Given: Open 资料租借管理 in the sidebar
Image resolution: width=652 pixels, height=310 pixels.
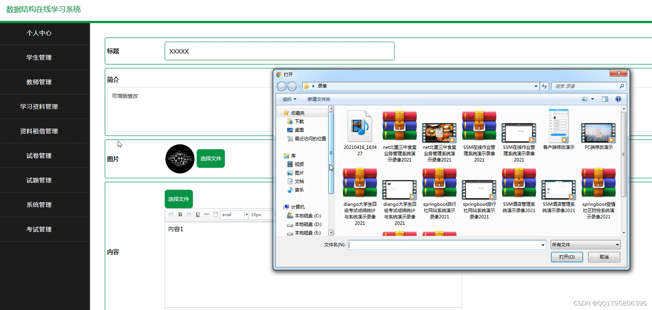Looking at the screenshot, I should coord(39,131).
